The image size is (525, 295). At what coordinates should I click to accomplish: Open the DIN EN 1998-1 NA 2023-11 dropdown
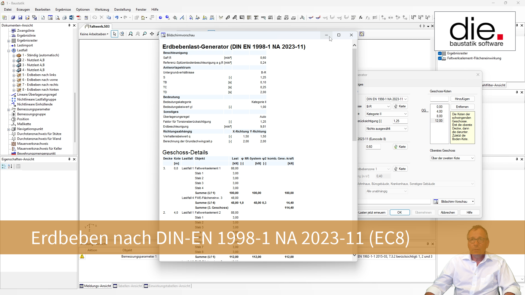point(387,99)
